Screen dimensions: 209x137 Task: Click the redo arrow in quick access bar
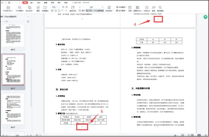[x=16, y=3]
